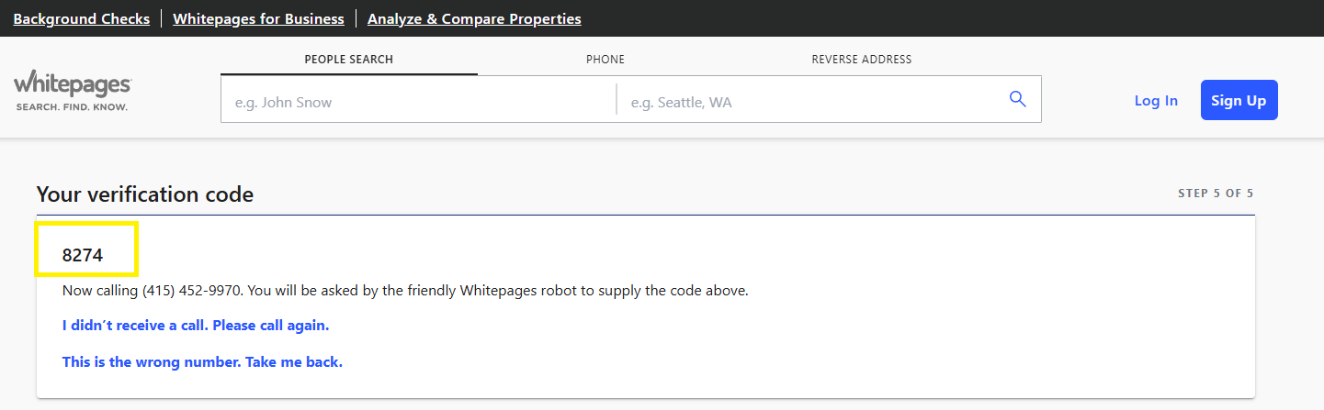Click the Sign Up button

coord(1239,100)
